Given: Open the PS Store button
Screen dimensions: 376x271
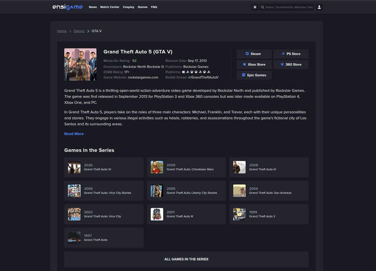Looking at the screenshot, I should pyautogui.click(x=291, y=54).
